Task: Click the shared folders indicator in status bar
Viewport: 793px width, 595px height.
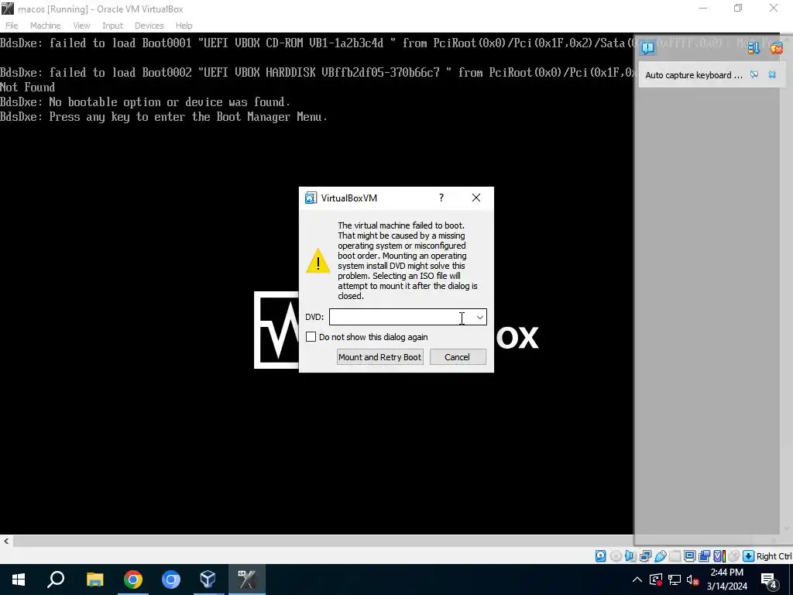Action: click(x=675, y=556)
